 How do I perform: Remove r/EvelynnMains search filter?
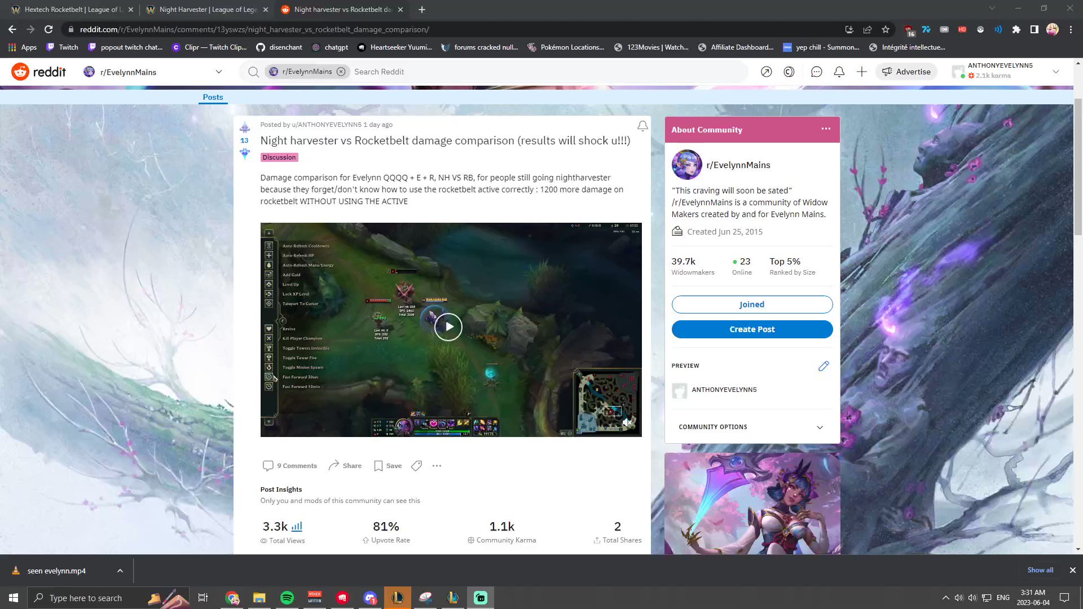pyautogui.click(x=341, y=72)
